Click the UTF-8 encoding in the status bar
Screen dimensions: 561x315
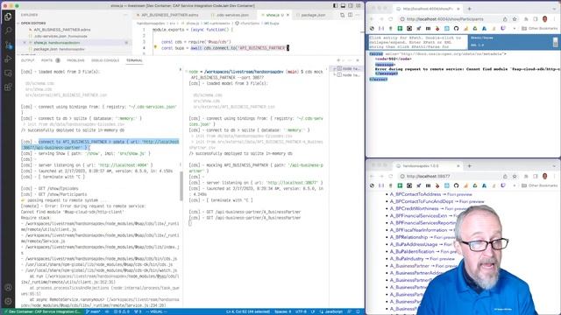pyautogui.click(x=301, y=311)
